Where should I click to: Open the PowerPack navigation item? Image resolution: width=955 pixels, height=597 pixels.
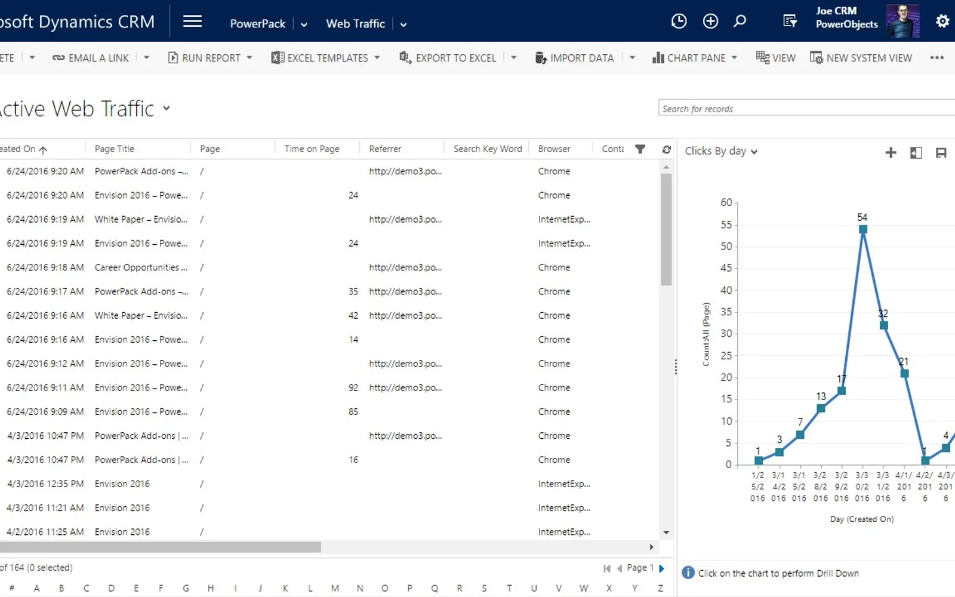pos(258,24)
